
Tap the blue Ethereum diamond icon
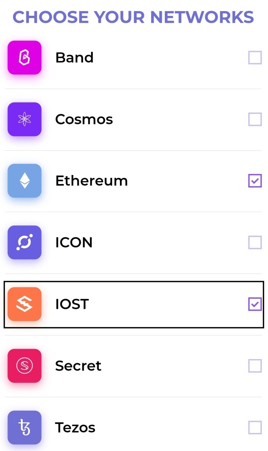point(24,181)
